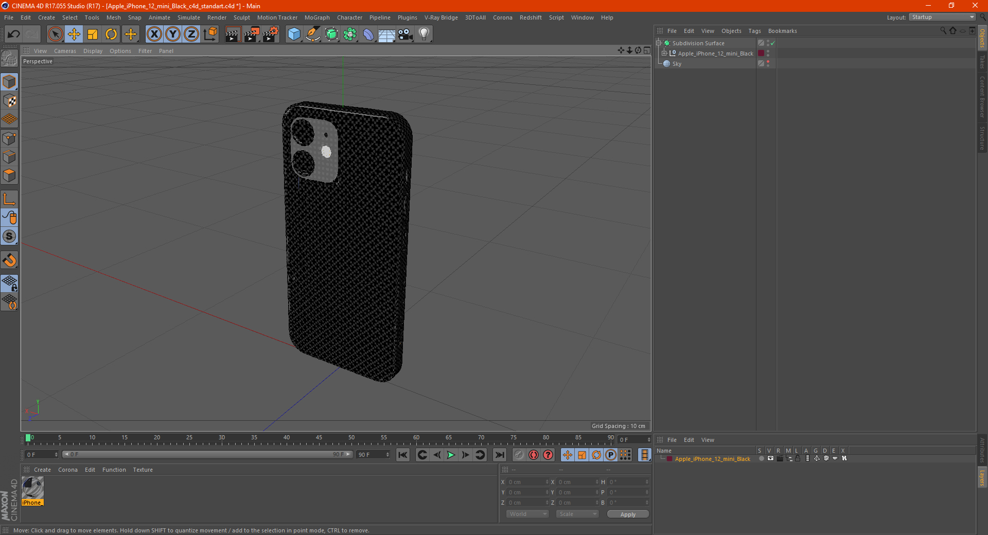
Task: Click the magnet sculpt tool icon
Action: tap(9, 260)
